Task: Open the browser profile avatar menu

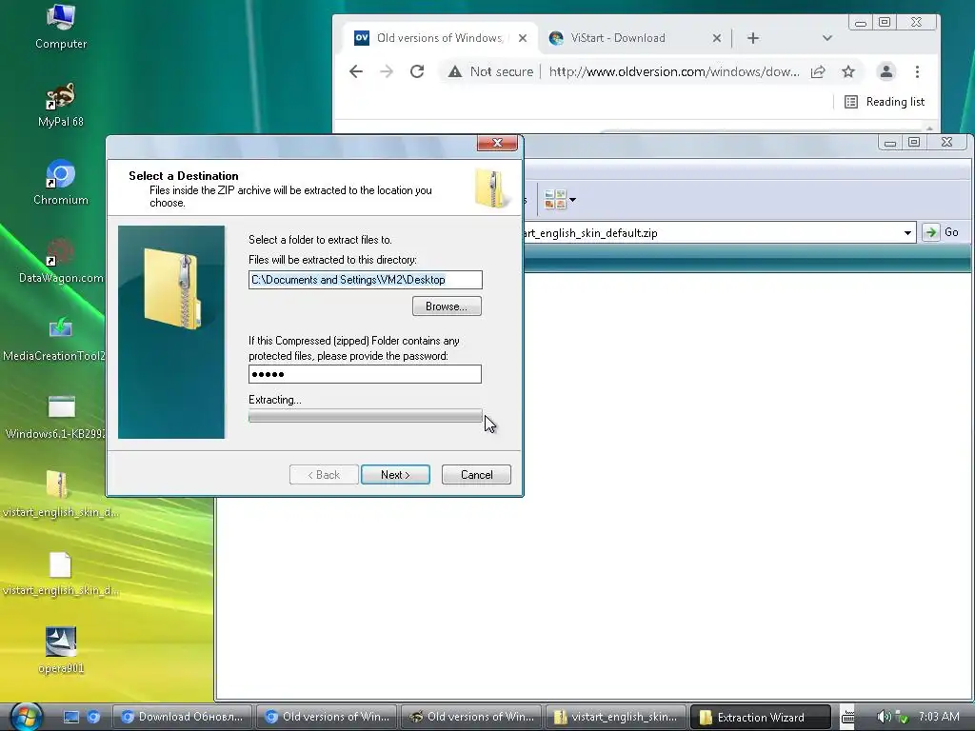Action: click(886, 71)
